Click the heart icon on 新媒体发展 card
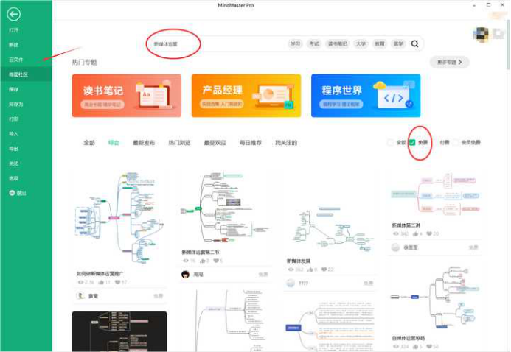Screen dimensions: 511x352 pyautogui.click(x=324, y=270)
